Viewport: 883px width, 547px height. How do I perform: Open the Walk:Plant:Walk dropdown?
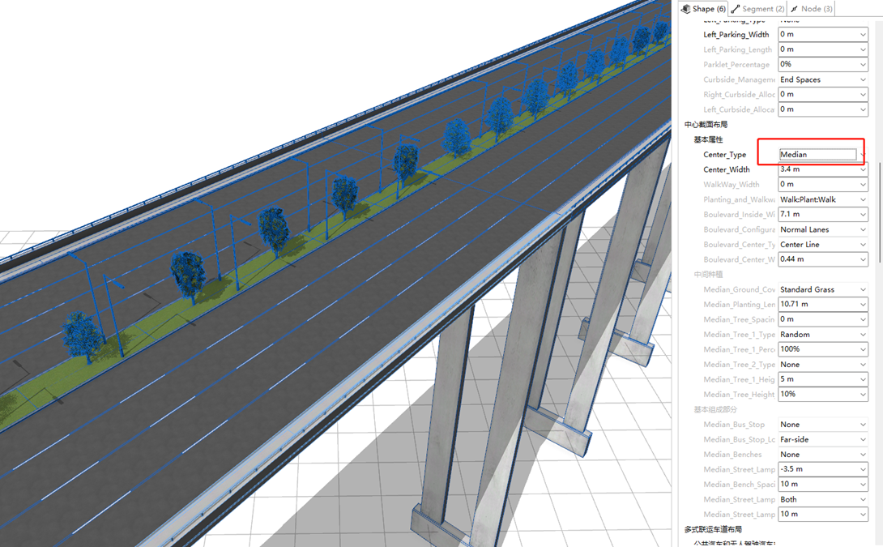[x=823, y=199]
